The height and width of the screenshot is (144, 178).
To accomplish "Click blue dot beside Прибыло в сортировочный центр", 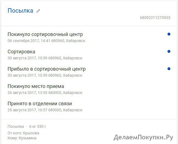I will coord(169,69).
